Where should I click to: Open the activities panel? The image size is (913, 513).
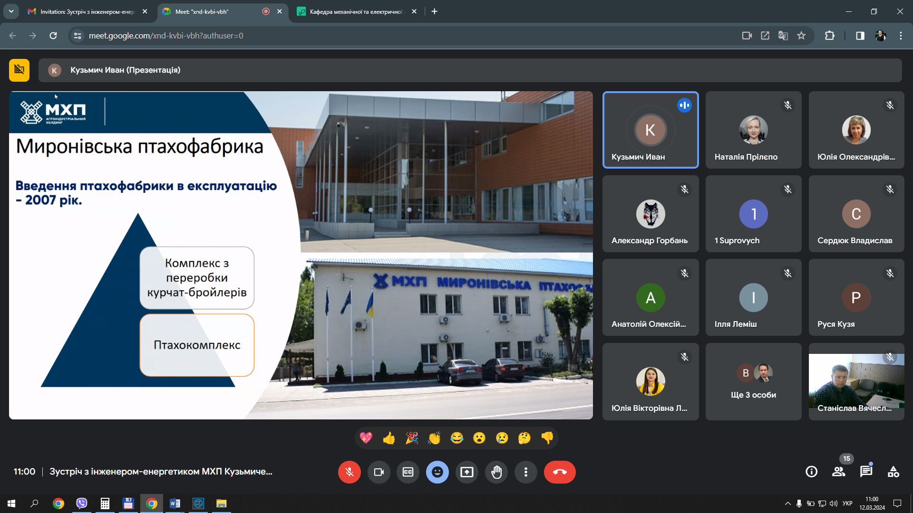[x=894, y=472]
